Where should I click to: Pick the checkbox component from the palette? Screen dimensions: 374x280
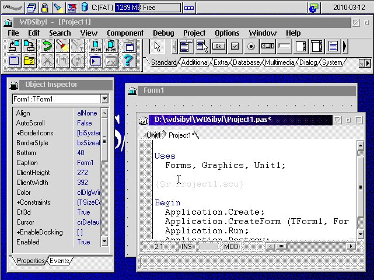coord(235,46)
